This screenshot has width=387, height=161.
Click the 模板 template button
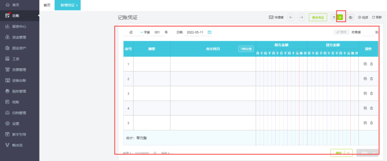point(338,153)
